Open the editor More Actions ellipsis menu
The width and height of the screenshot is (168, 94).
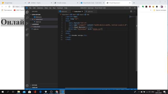[135, 11]
